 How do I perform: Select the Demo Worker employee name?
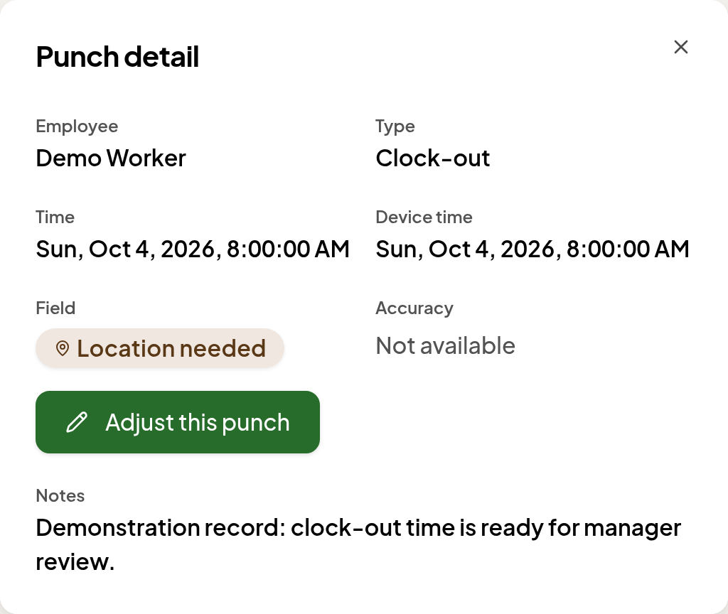click(111, 158)
